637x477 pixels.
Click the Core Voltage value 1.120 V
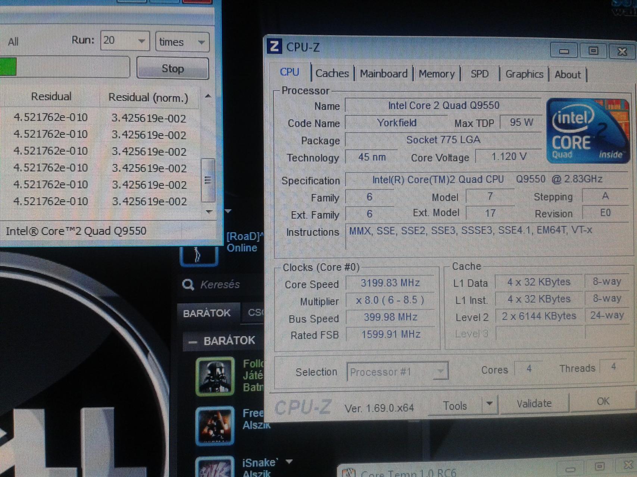pyautogui.click(x=509, y=157)
